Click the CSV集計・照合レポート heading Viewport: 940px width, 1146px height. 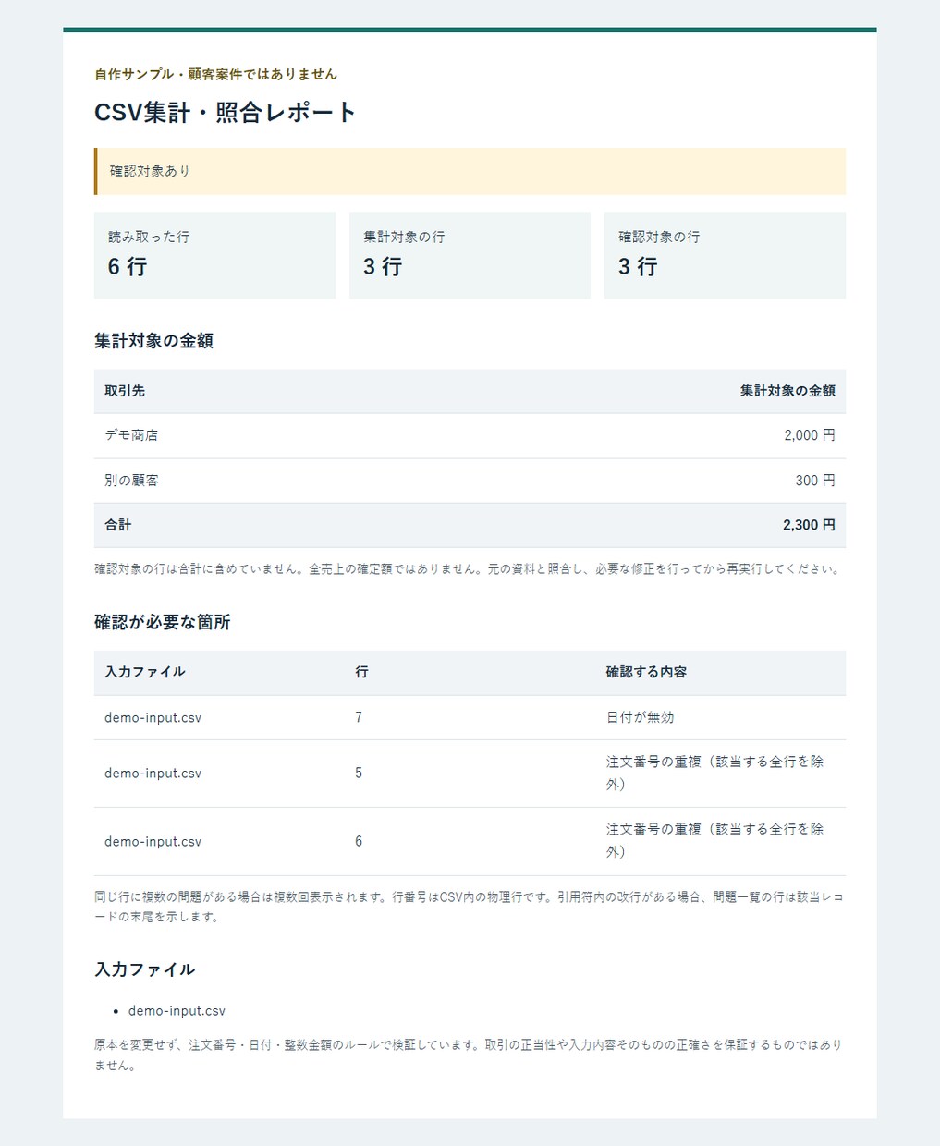point(226,113)
